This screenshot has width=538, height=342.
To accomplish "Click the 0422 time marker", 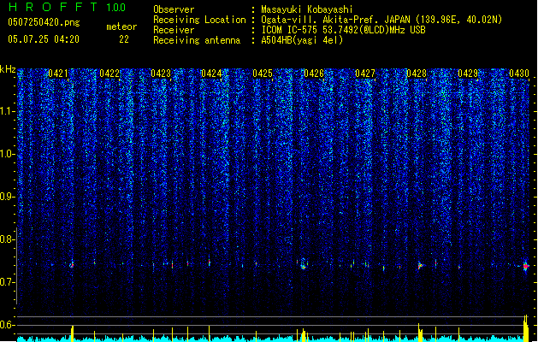I will (x=109, y=74).
